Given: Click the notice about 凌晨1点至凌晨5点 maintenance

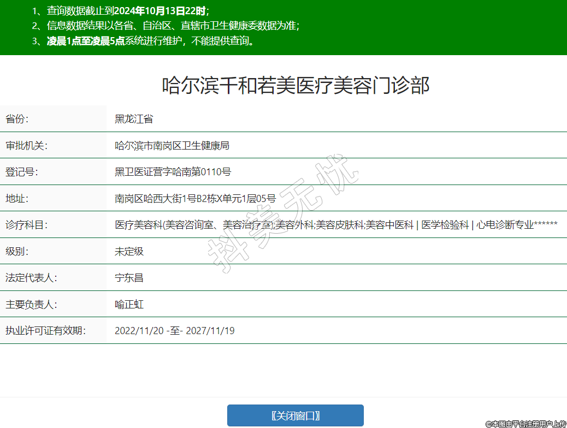Looking at the screenshot, I should click(x=145, y=41).
